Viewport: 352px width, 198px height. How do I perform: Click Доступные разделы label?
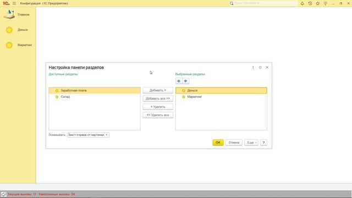coord(63,74)
